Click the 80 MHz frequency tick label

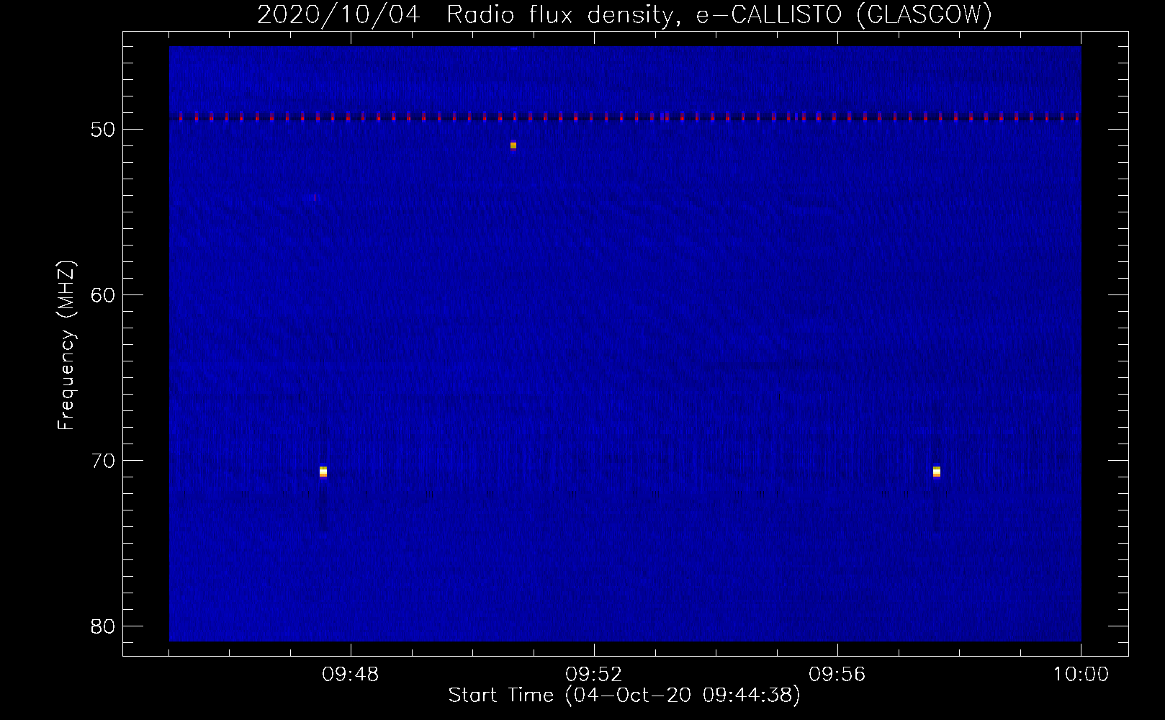pos(104,626)
